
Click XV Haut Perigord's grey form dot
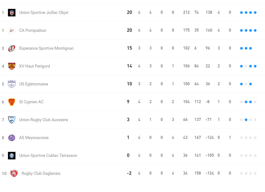coord(246,66)
